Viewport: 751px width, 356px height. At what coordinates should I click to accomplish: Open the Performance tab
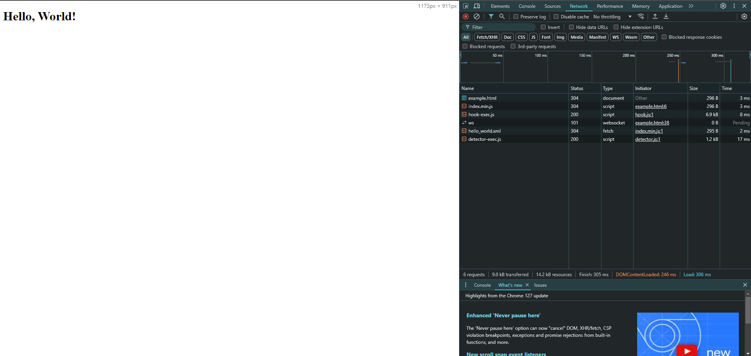(x=610, y=6)
